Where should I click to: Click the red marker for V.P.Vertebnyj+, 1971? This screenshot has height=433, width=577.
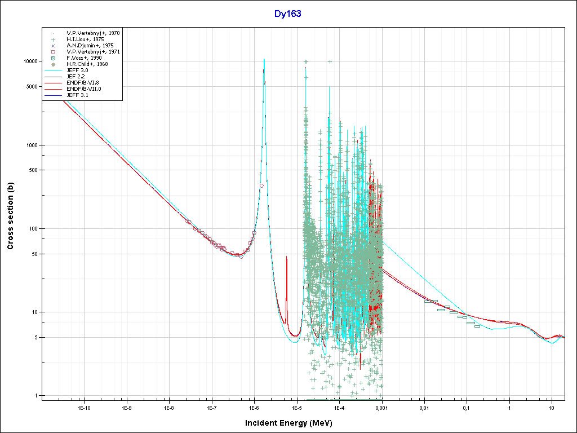click(x=53, y=51)
